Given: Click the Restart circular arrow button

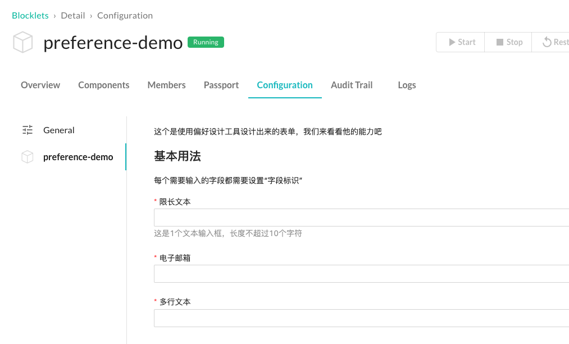Looking at the screenshot, I should pos(554,42).
